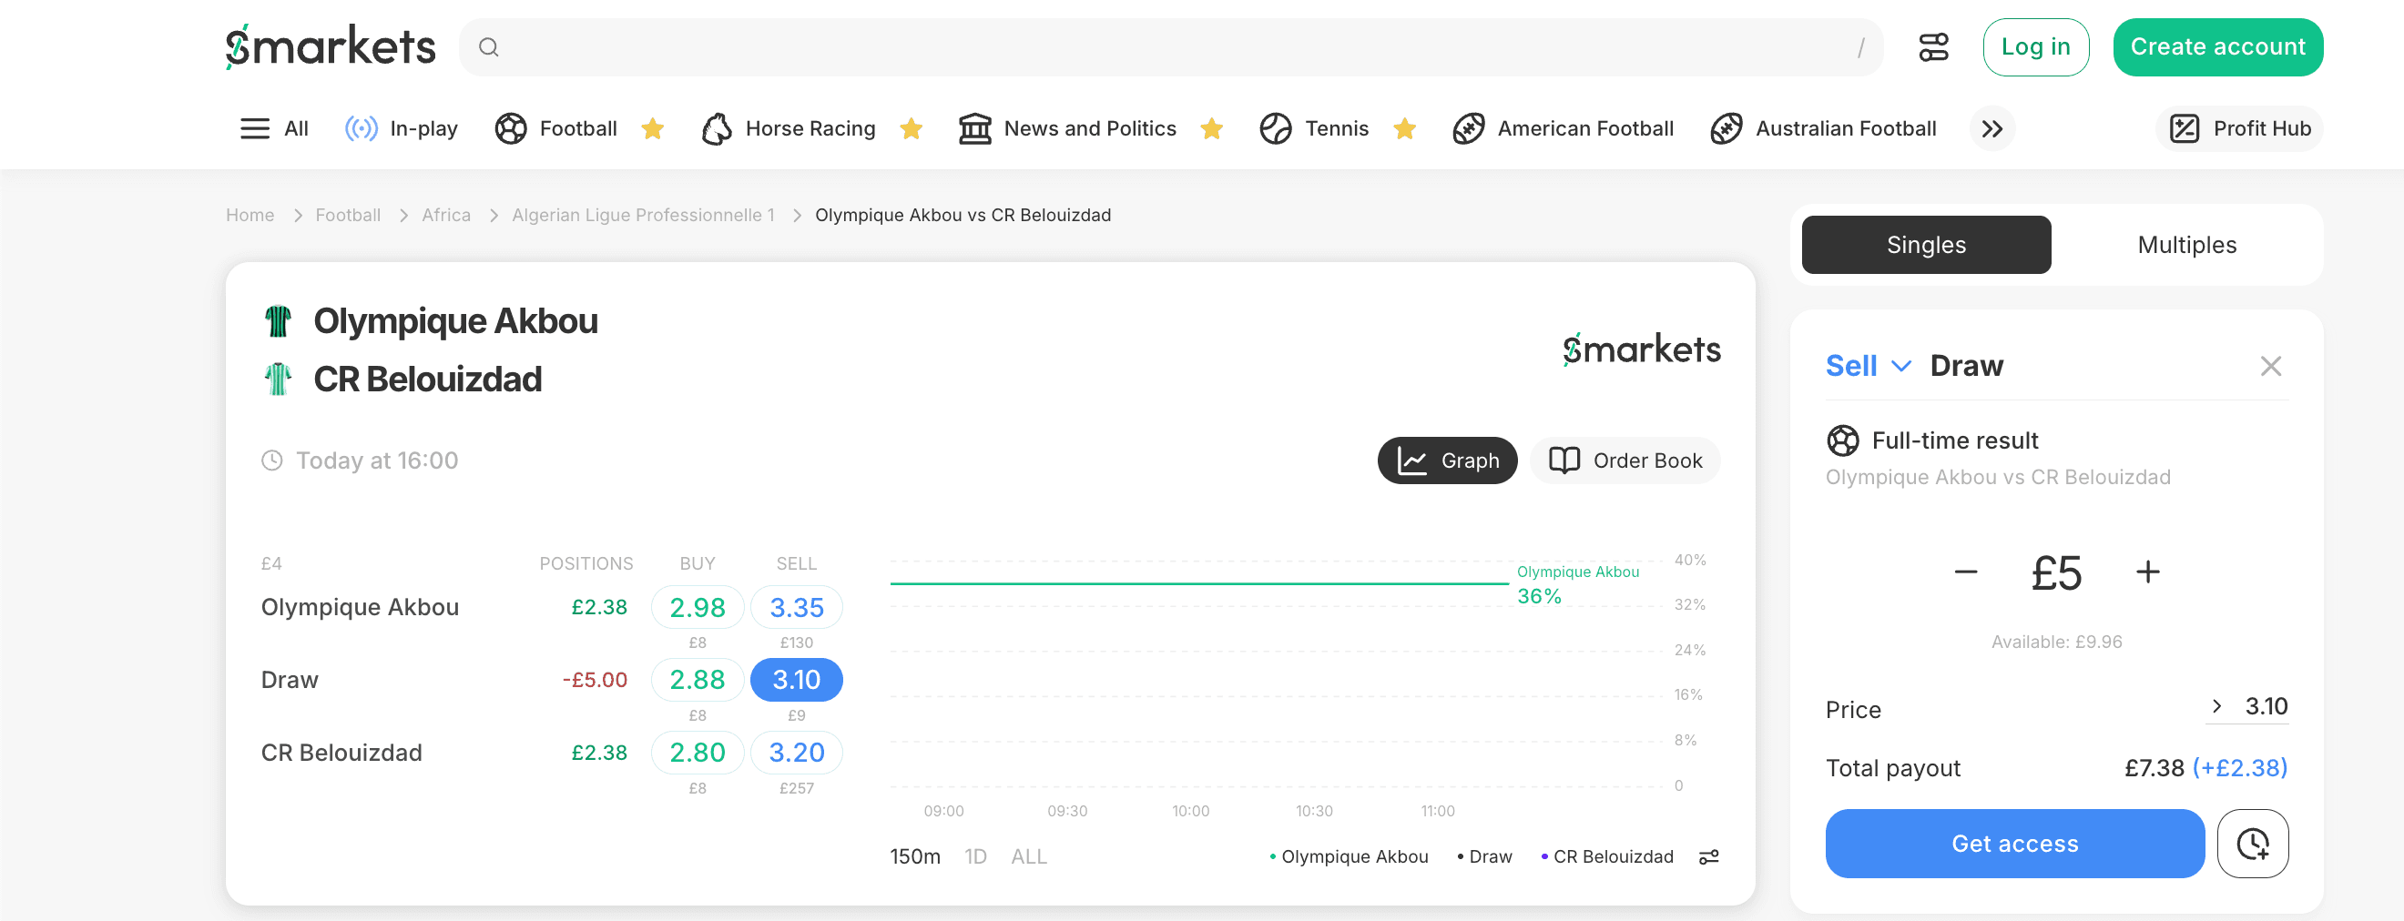This screenshot has width=2404, height=921.
Task: Sell CR Belouizdad at 3.20
Action: (796, 753)
